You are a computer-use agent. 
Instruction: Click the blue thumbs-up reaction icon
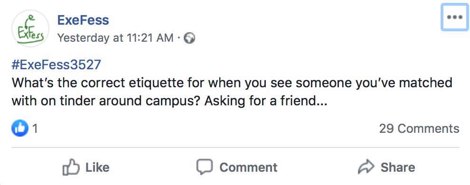[20, 128]
